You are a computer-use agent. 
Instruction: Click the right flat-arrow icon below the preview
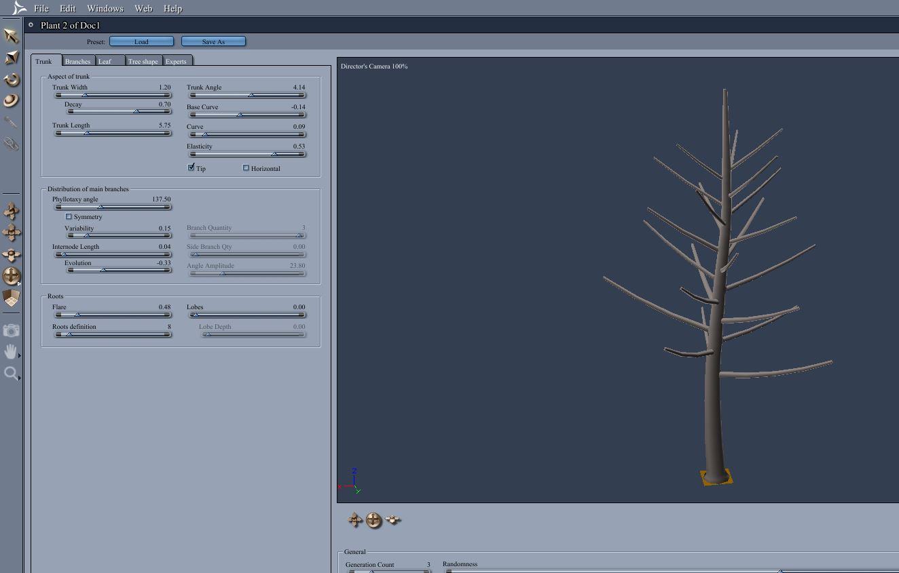pyautogui.click(x=393, y=520)
